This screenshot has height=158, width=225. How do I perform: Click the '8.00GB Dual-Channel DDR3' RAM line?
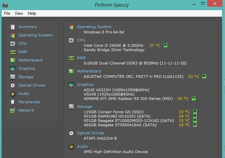click(135, 63)
